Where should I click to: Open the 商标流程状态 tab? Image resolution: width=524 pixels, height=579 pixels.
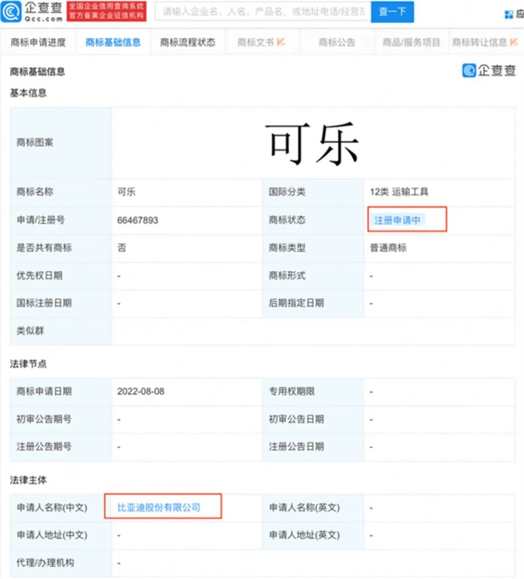pyautogui.click(x=187, y=43)
